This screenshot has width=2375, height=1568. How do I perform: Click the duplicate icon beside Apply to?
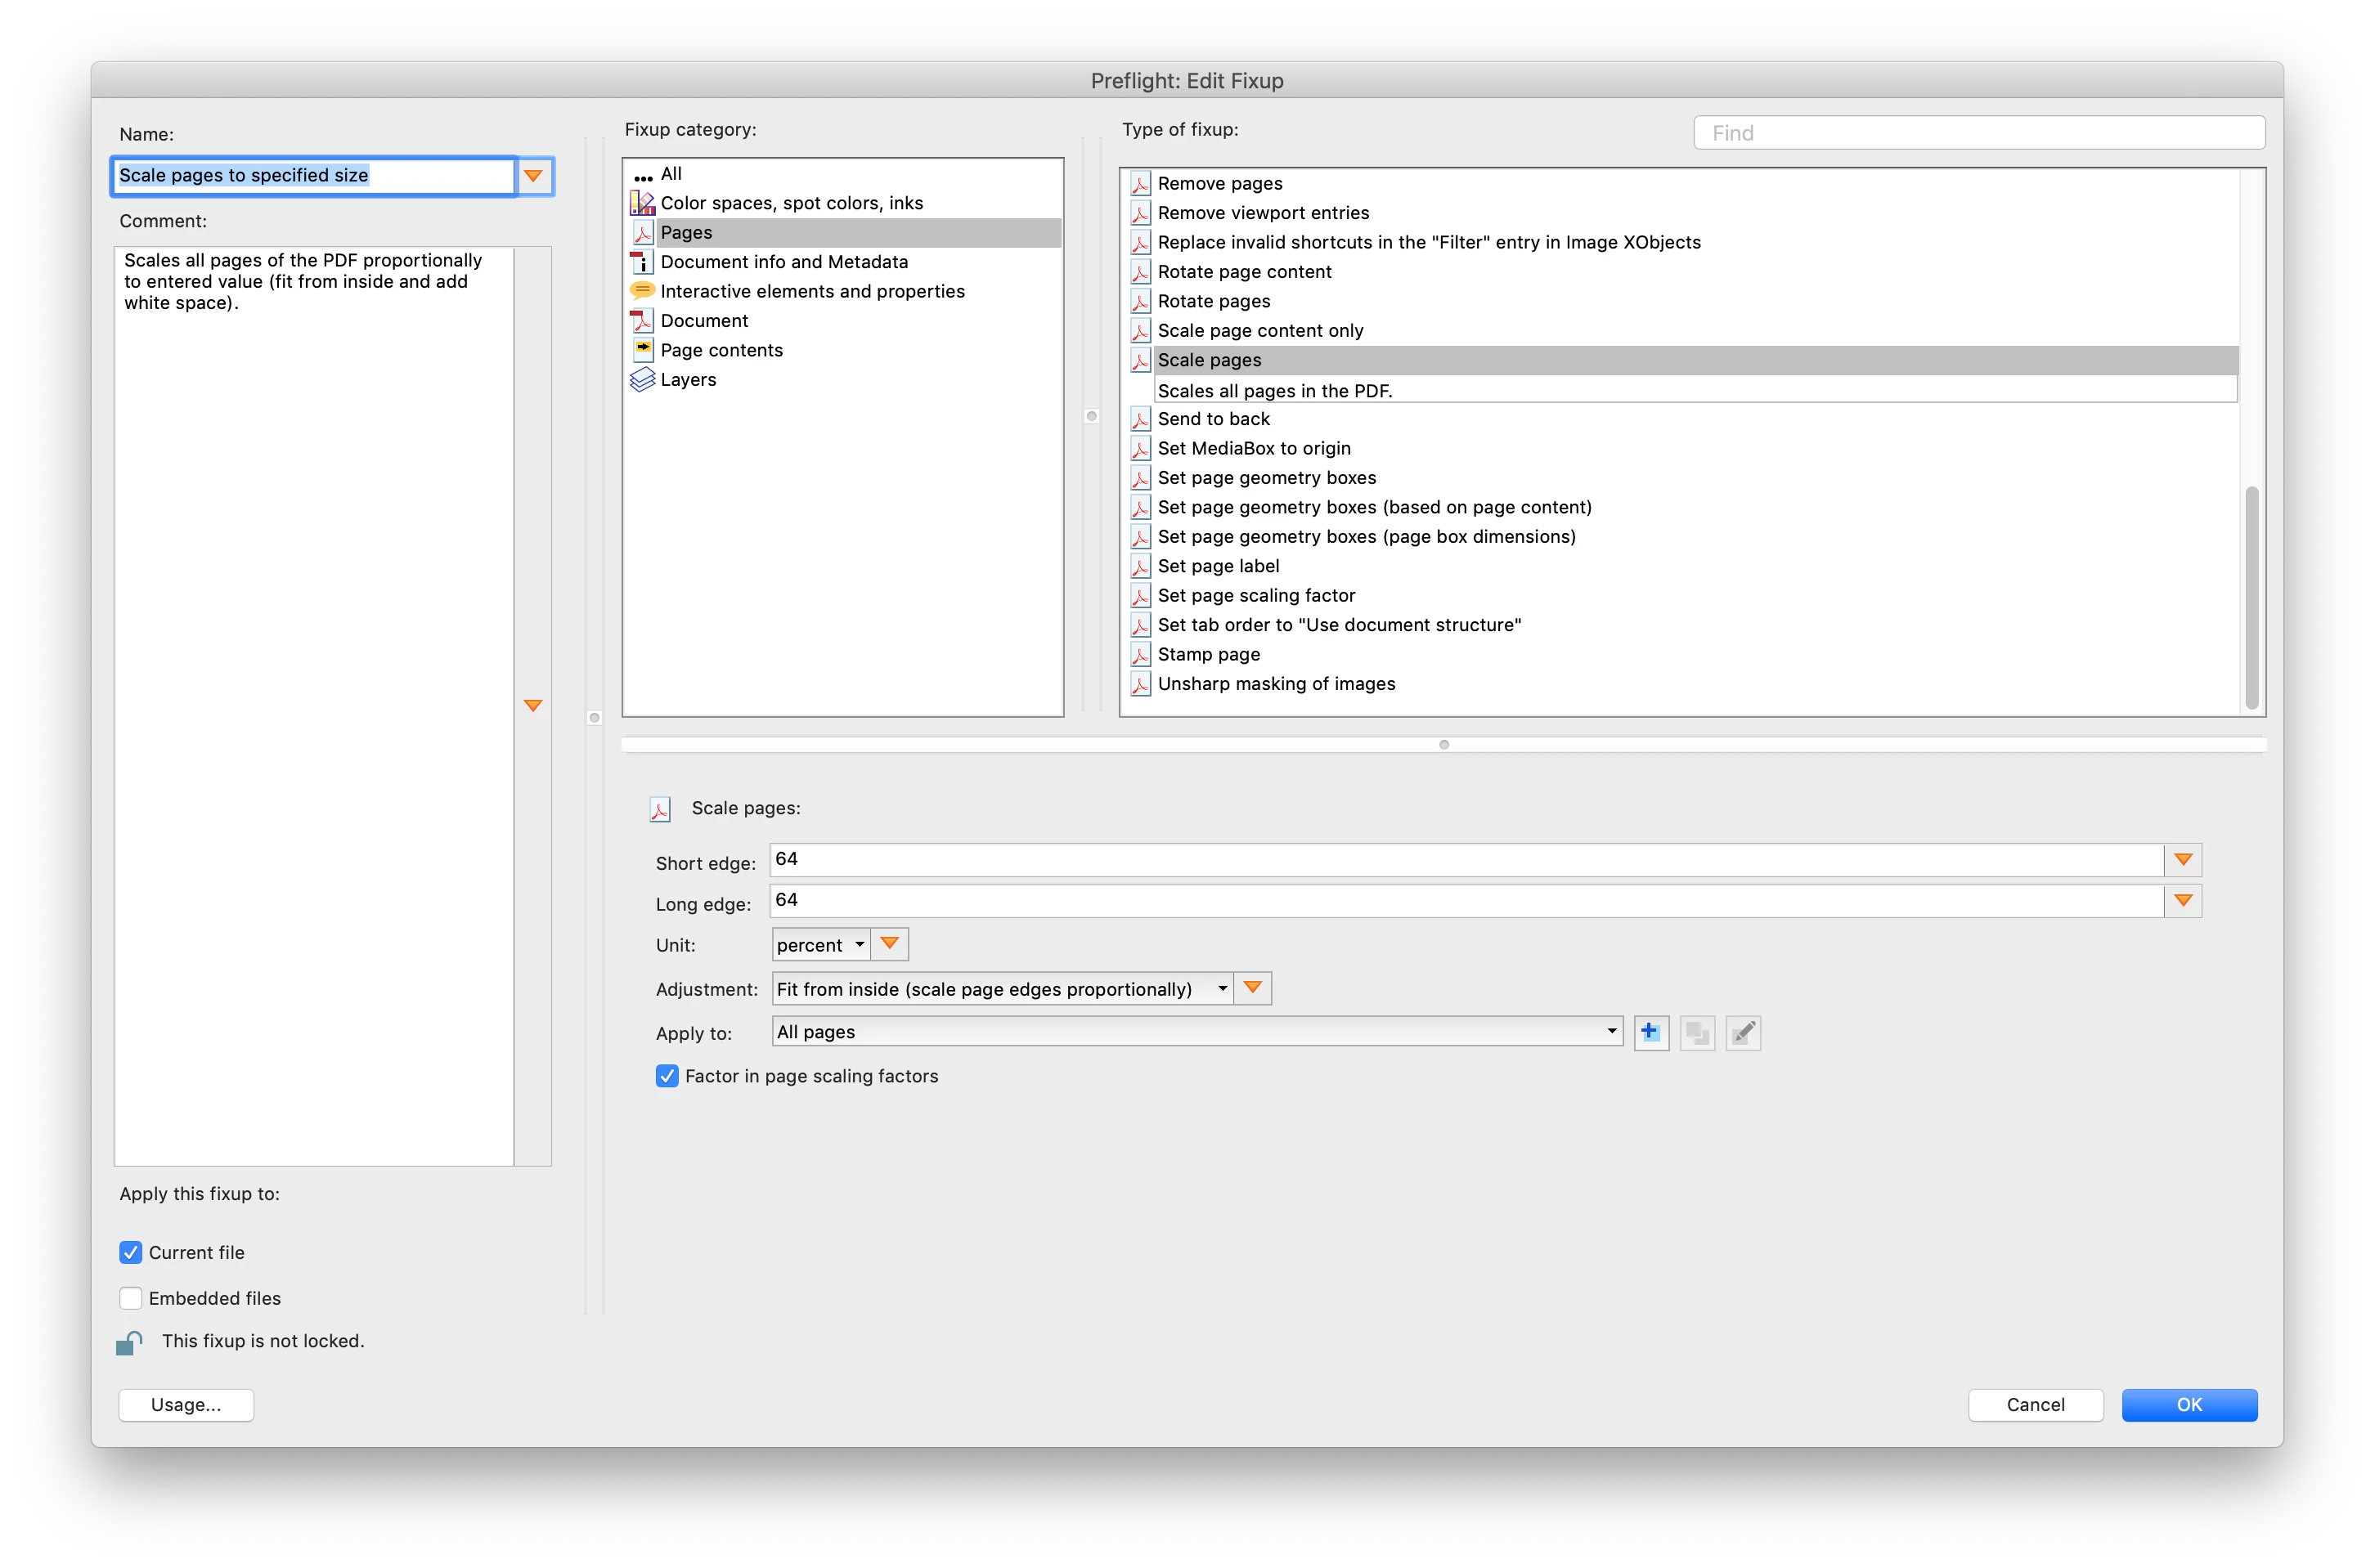pyautogui.click(x=1697, y=1032)
